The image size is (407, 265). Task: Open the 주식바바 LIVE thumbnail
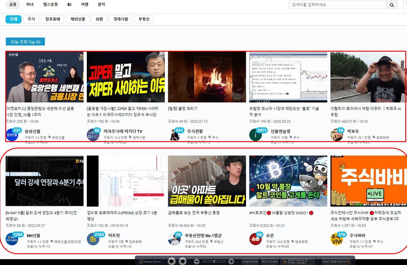pos(368,181)
